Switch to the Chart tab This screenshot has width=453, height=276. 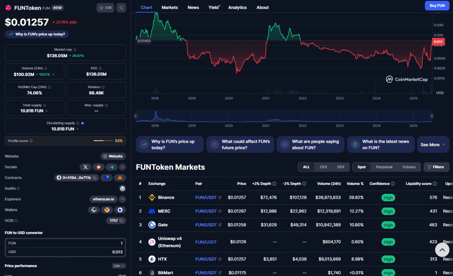147,7
